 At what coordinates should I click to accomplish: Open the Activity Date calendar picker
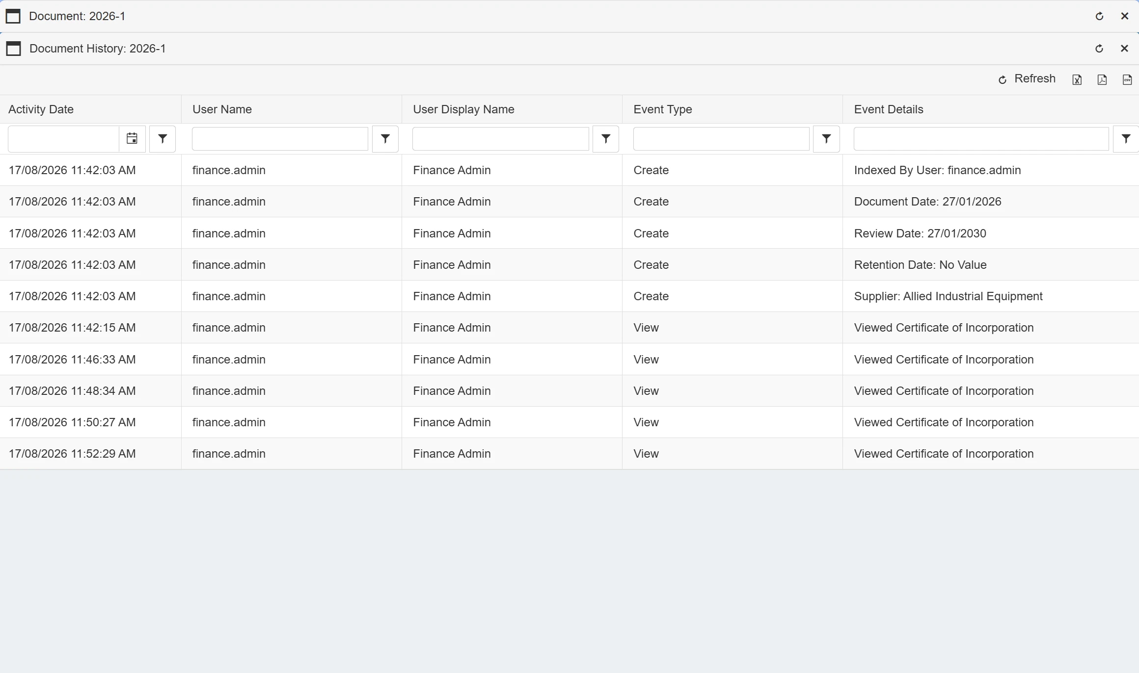132,139
